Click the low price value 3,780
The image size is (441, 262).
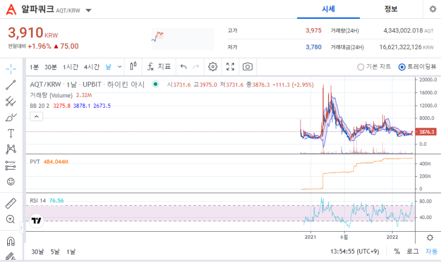[x=314, y=47]
